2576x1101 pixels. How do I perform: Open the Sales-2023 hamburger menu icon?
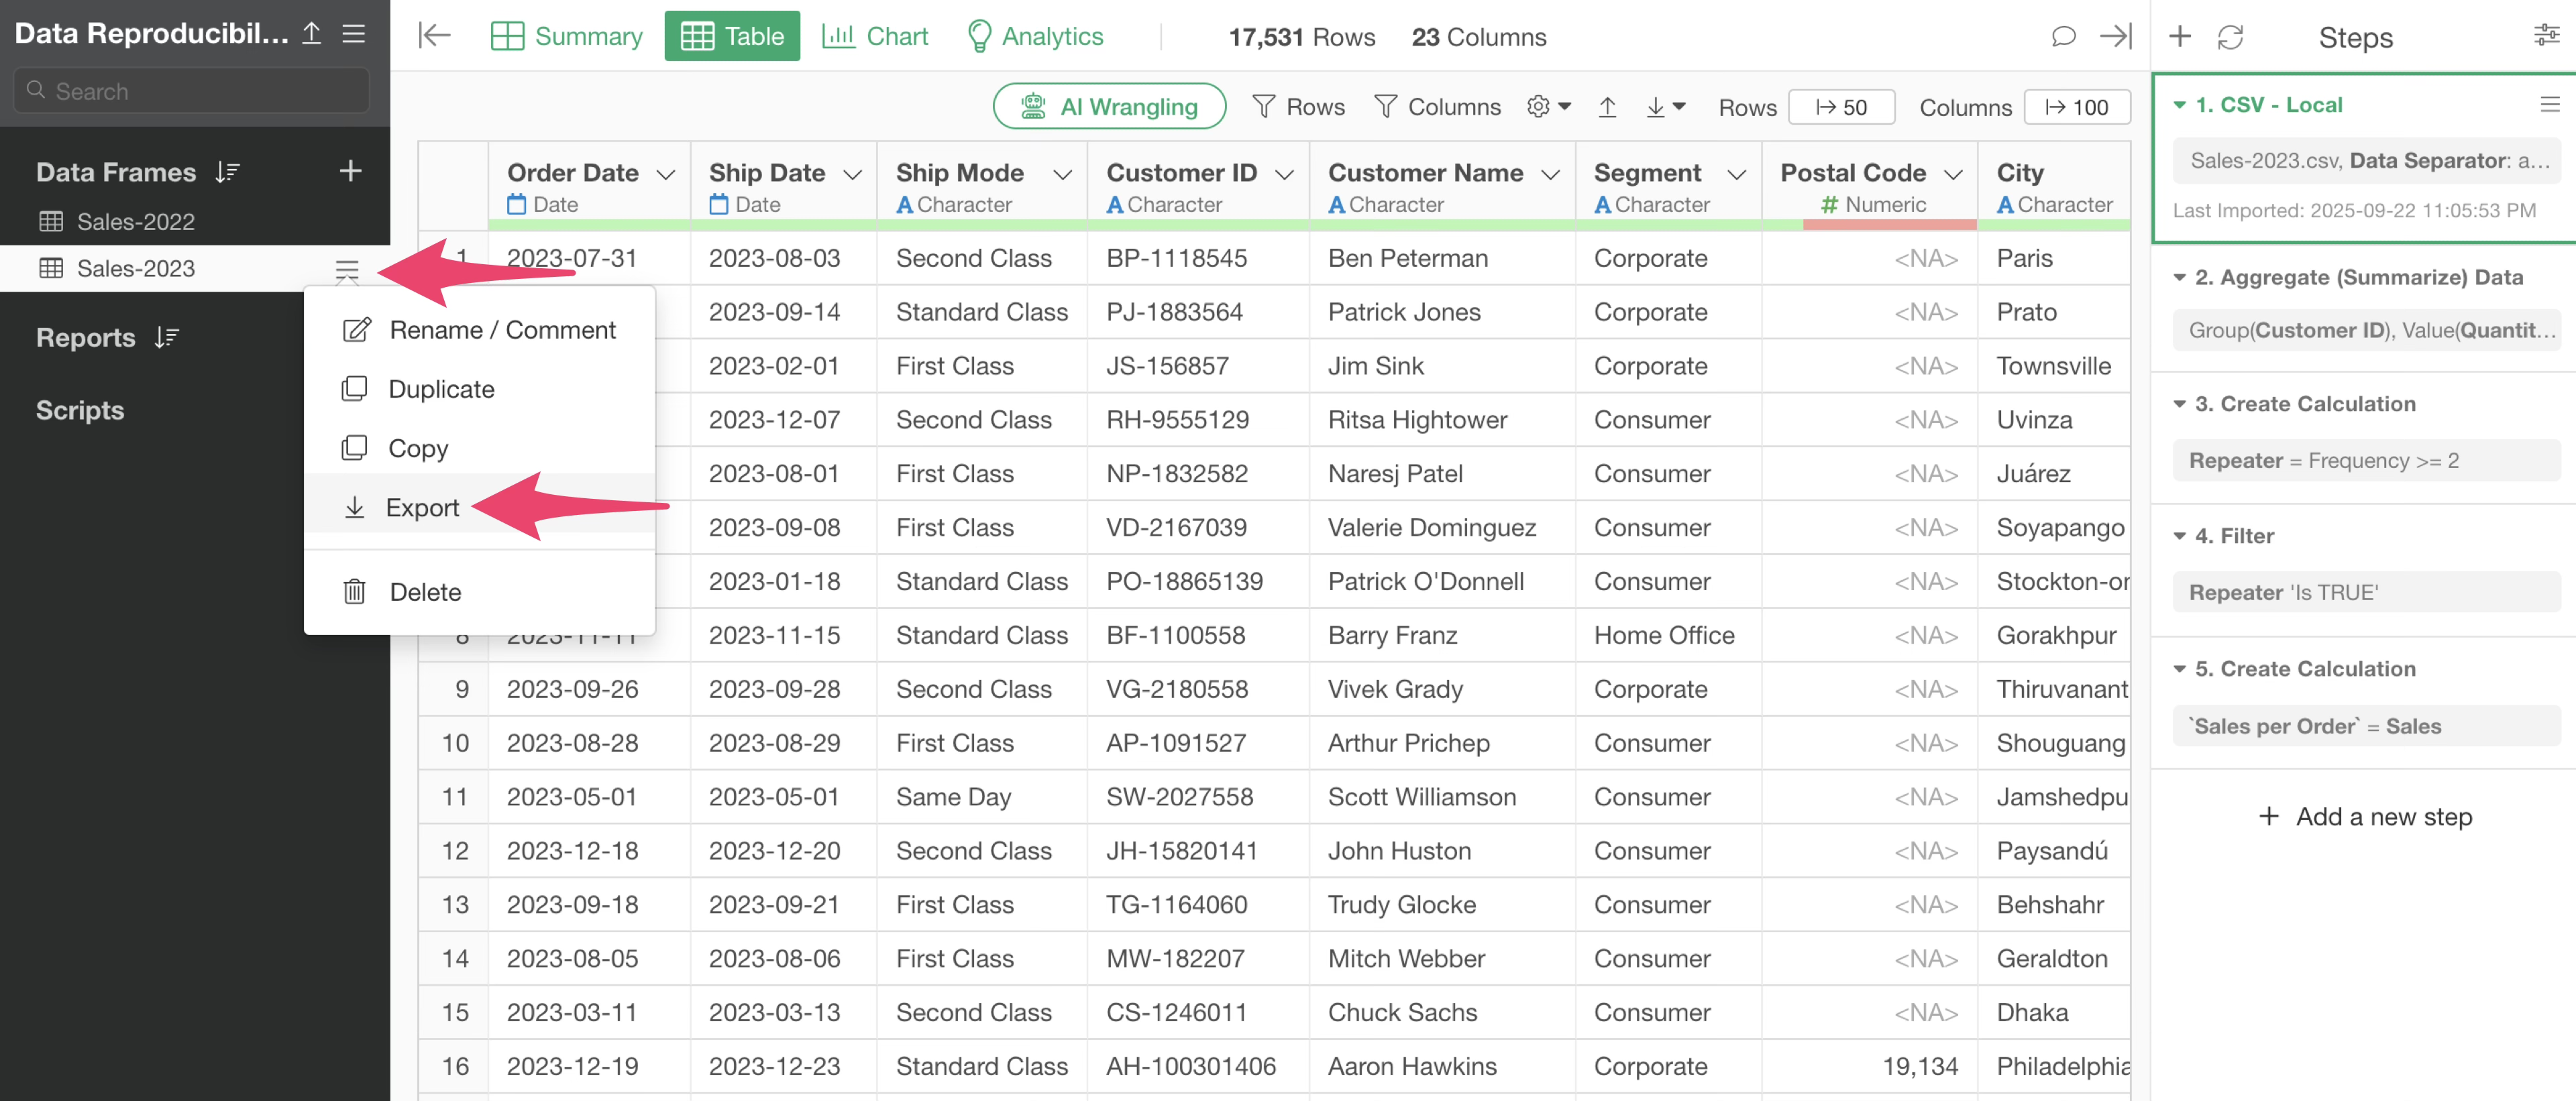point(347,269)
